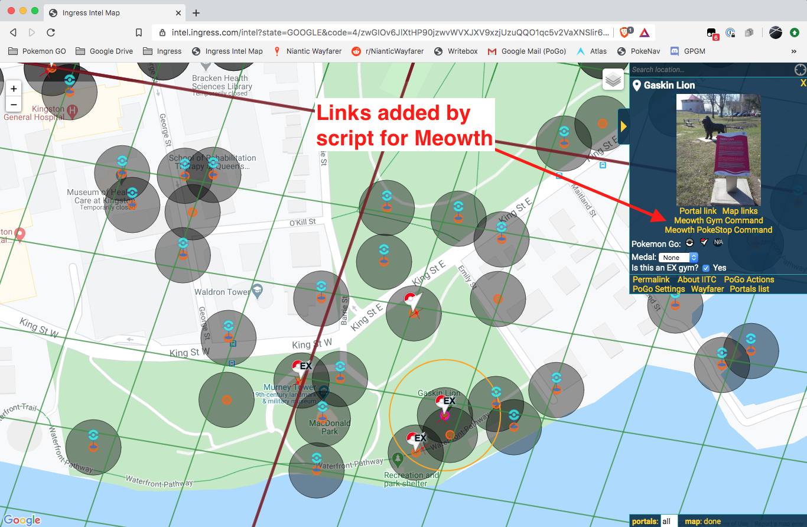Select the Ingress Intel Map tab
The image size is (807, 527).
[113, 13]
